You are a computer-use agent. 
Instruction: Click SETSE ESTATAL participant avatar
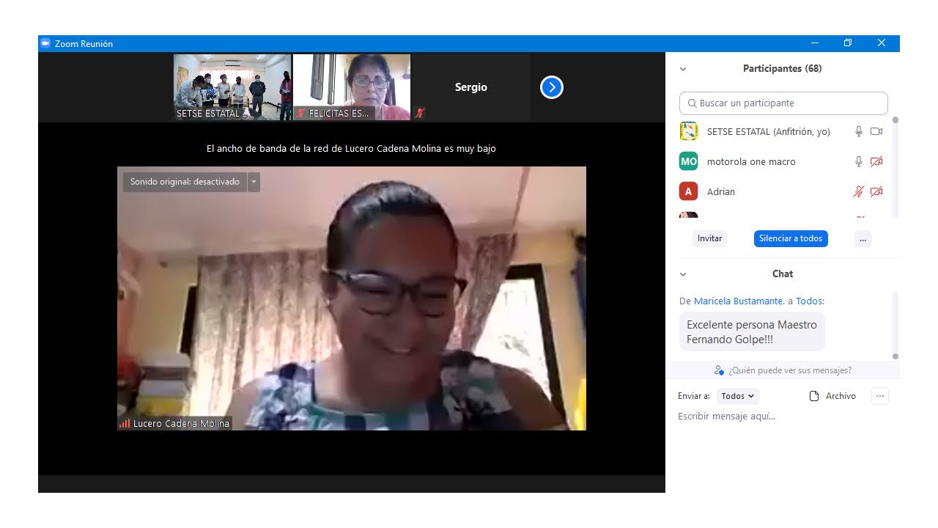coord(688,131)
